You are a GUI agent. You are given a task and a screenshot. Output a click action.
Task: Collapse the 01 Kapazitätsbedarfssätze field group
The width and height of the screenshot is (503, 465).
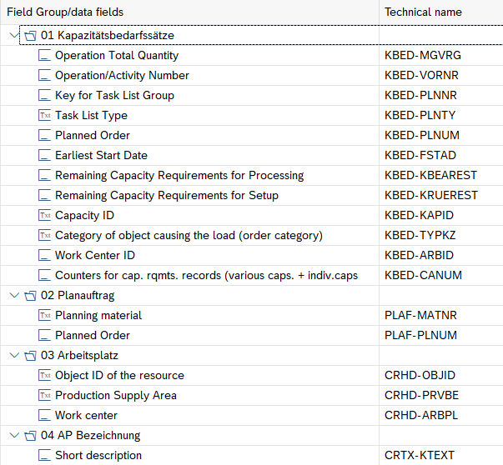(x=13, y=36)
